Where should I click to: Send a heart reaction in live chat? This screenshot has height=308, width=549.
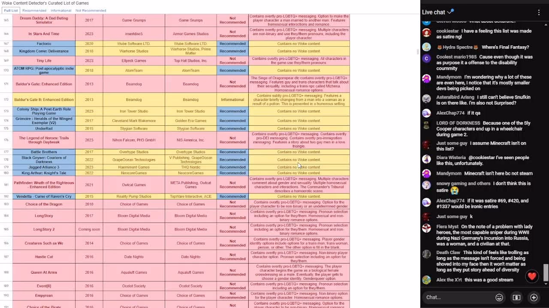532,276
